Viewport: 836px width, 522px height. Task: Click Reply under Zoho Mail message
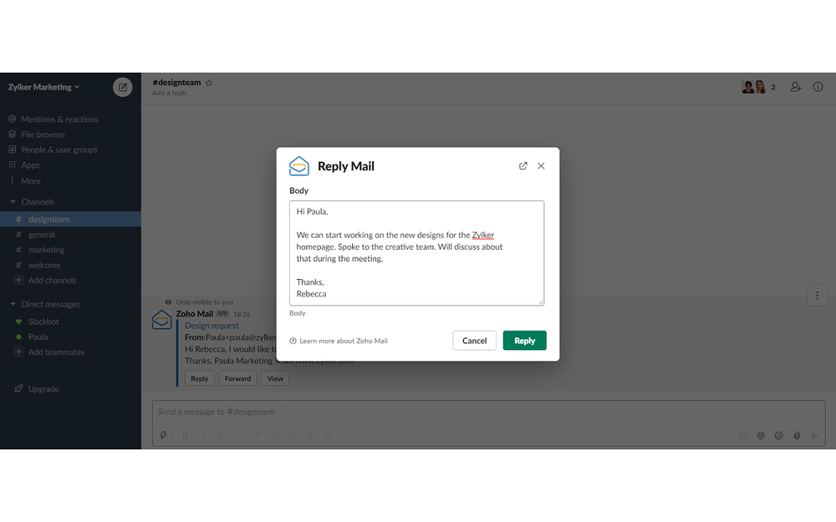click(200, 378)
